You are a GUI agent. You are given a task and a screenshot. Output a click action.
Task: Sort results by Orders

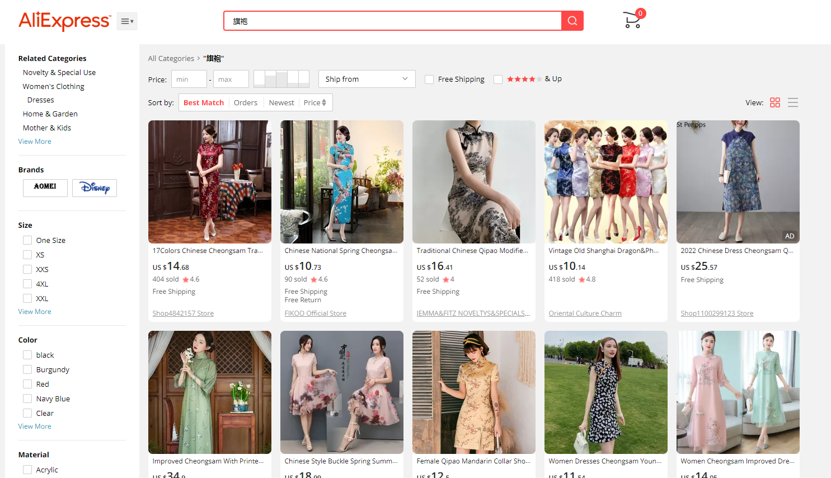246,102
